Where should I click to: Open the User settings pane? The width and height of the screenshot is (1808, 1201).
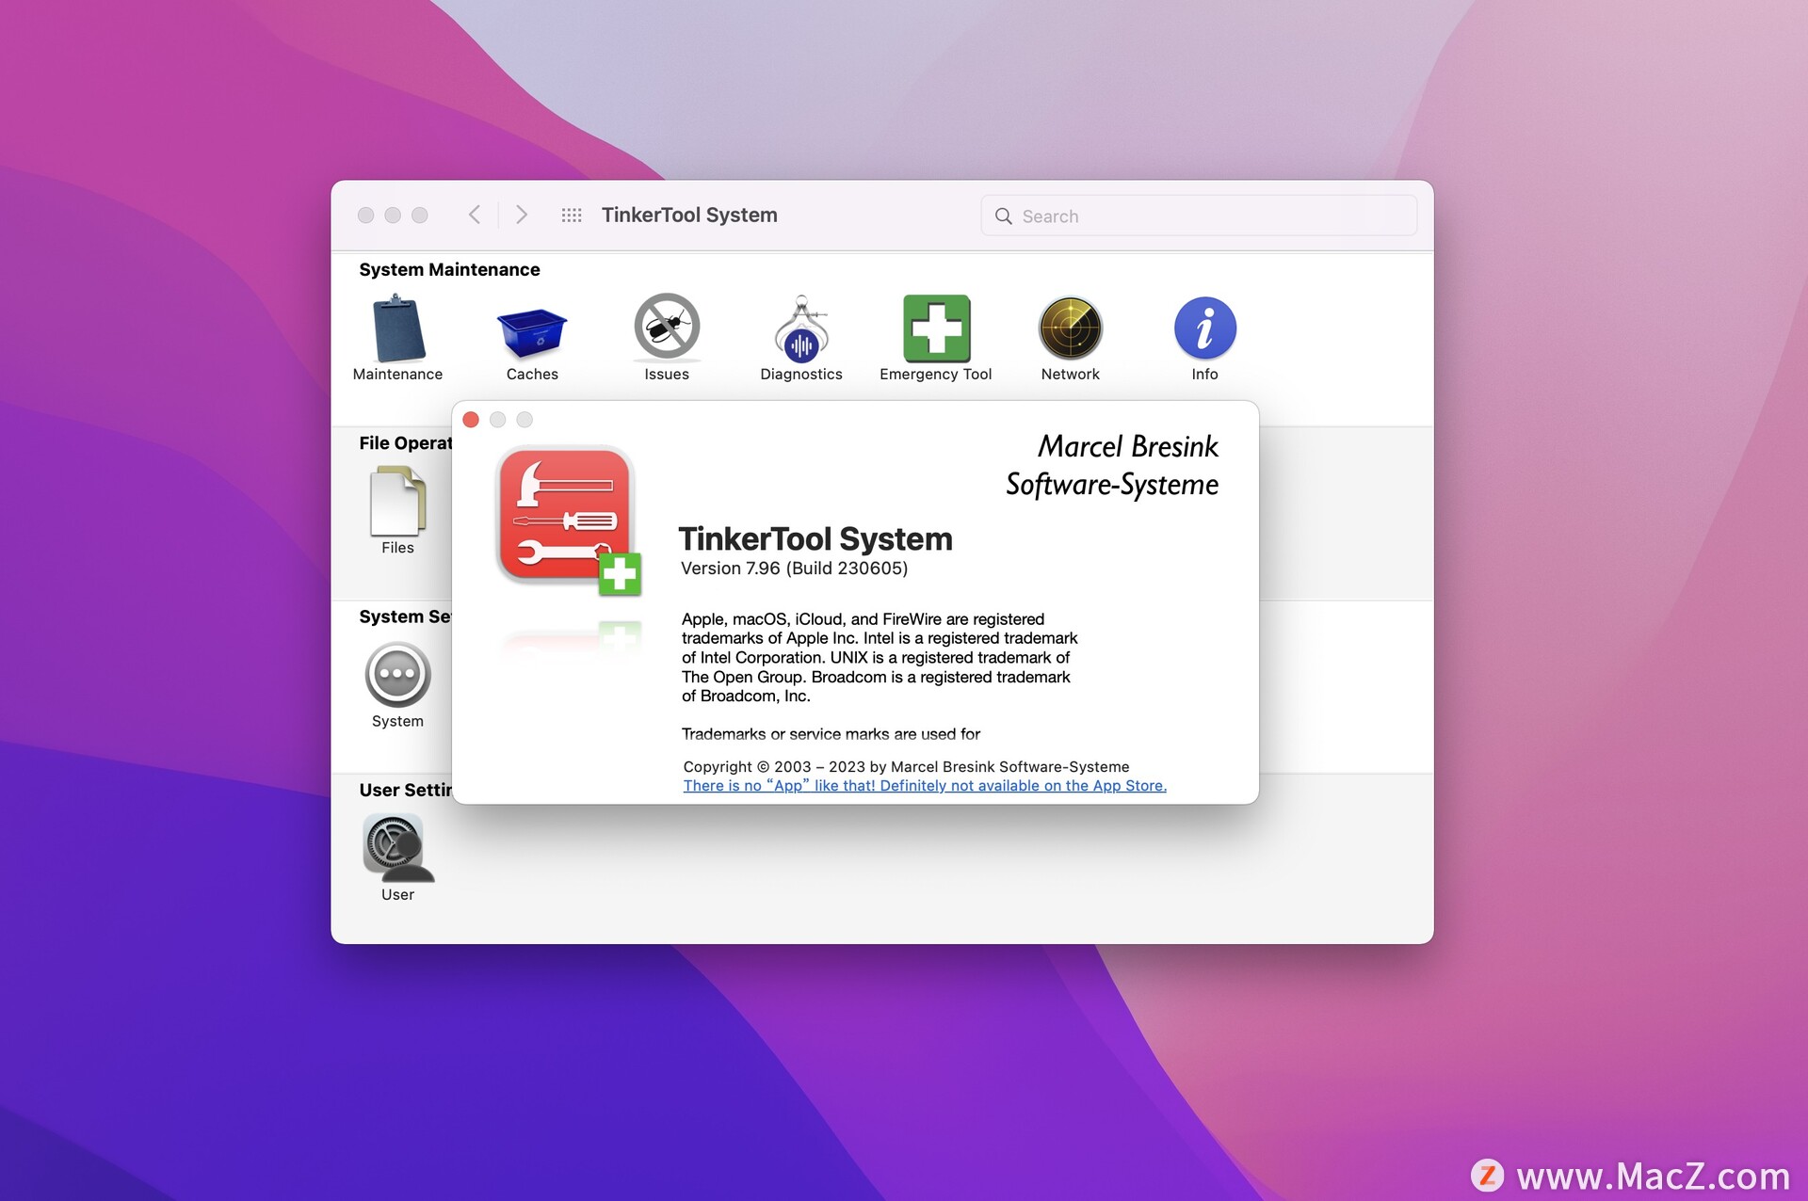pyautogui.click(x=397, y=858)
